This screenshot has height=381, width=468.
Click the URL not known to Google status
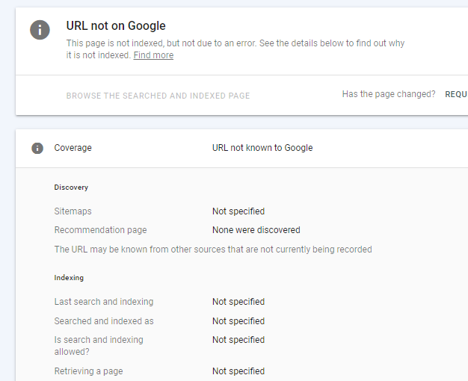pyautogui.click(x=262, y=148)
